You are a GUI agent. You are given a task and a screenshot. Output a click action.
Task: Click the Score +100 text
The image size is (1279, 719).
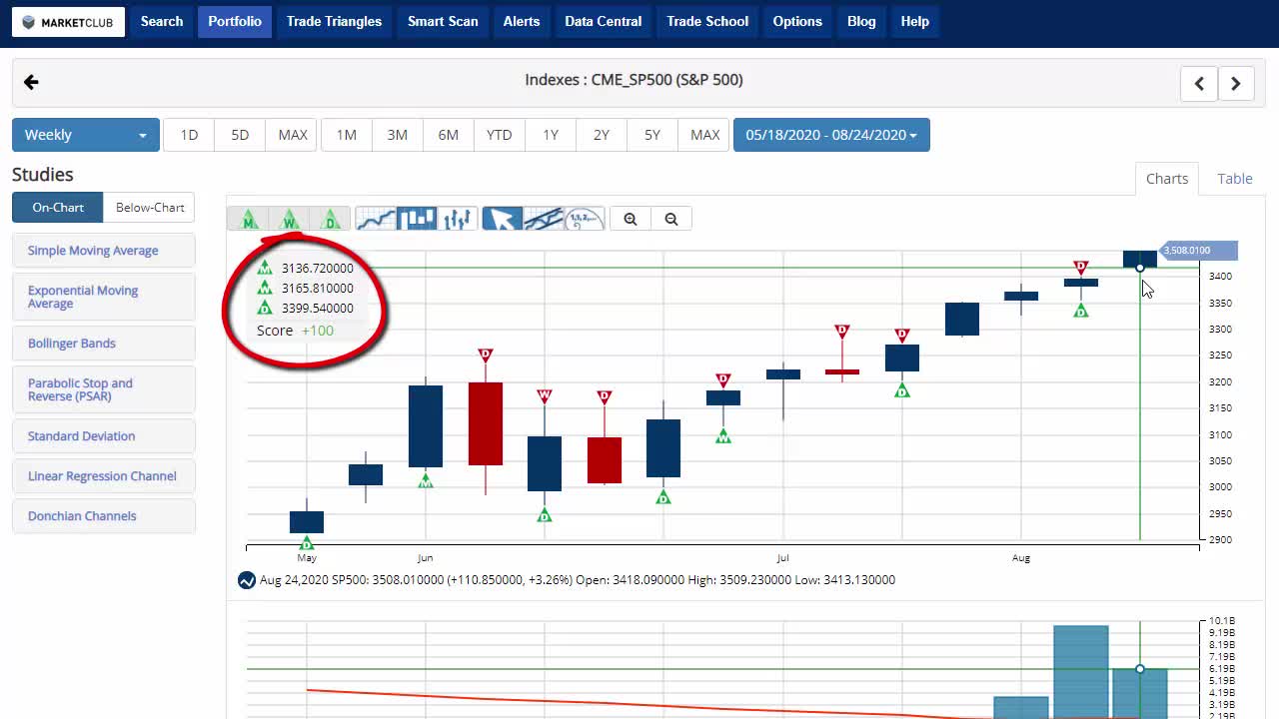click(x=295, y=331)
